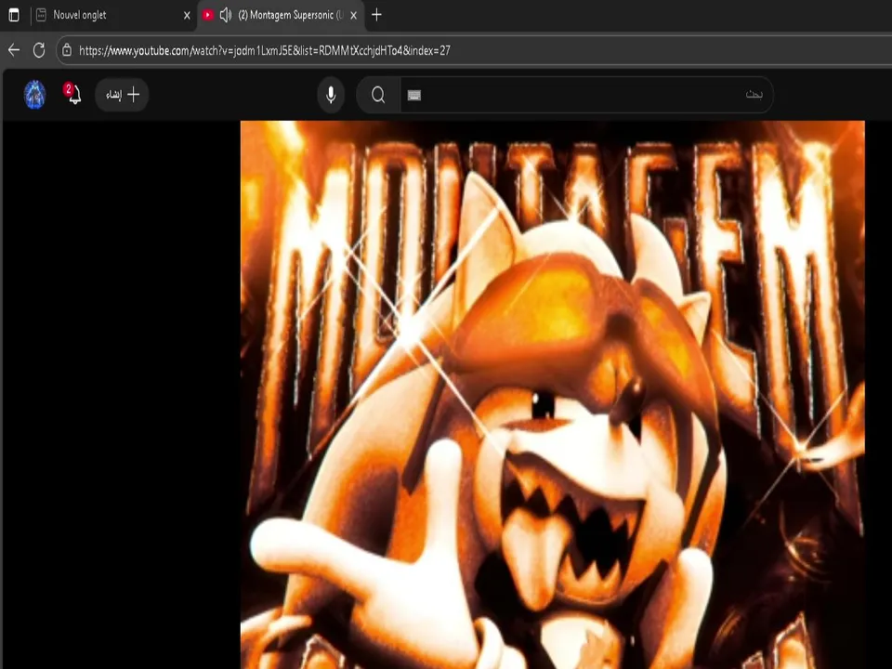
Task: Close the Montagem Supersonic tab
Action: 353,16
